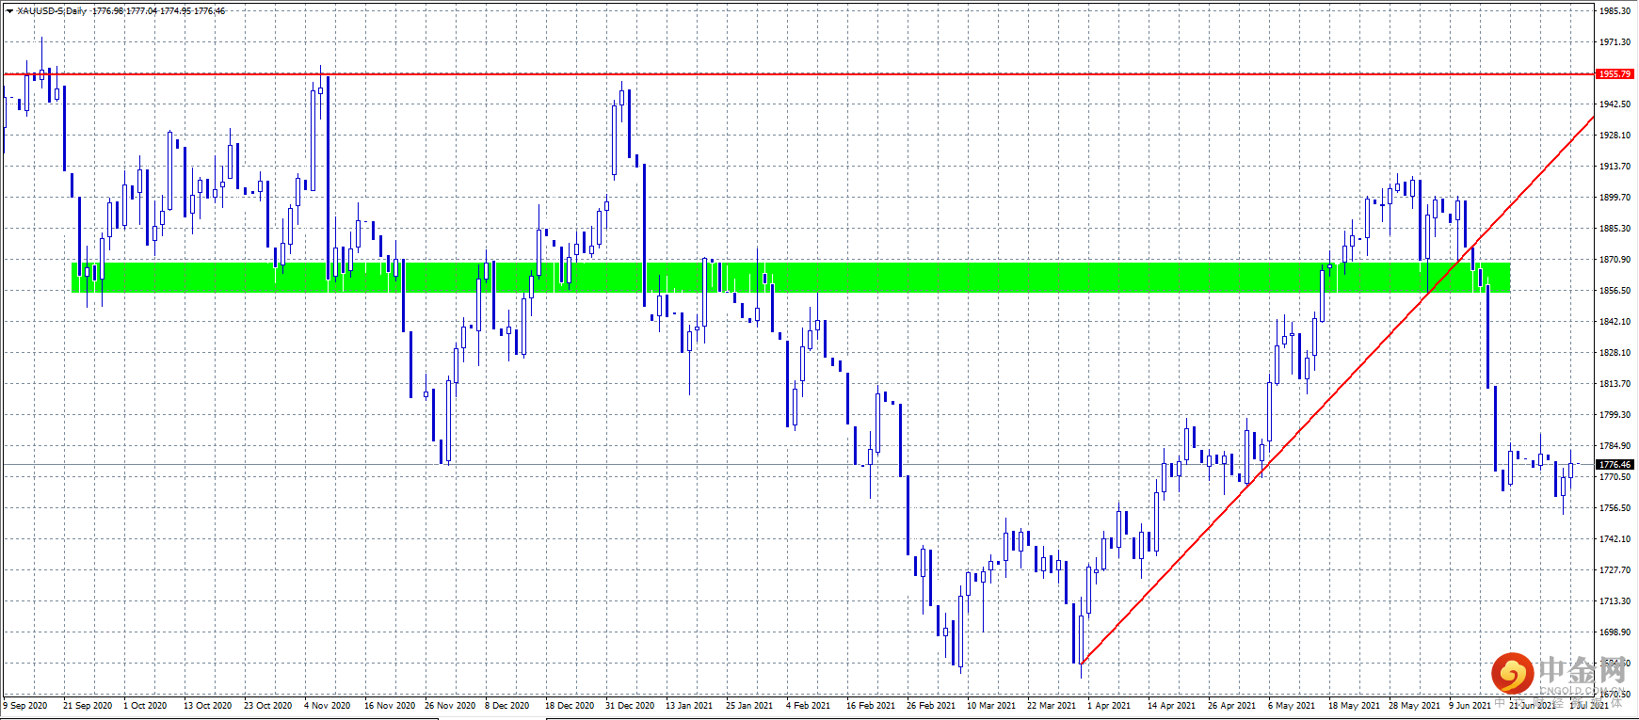Click the 1784.90 price axis label
This screenshot has width=1639, height=720.
pos(1615,446)
